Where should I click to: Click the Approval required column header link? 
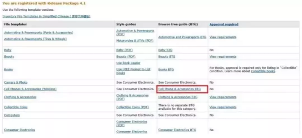point(224,25)
